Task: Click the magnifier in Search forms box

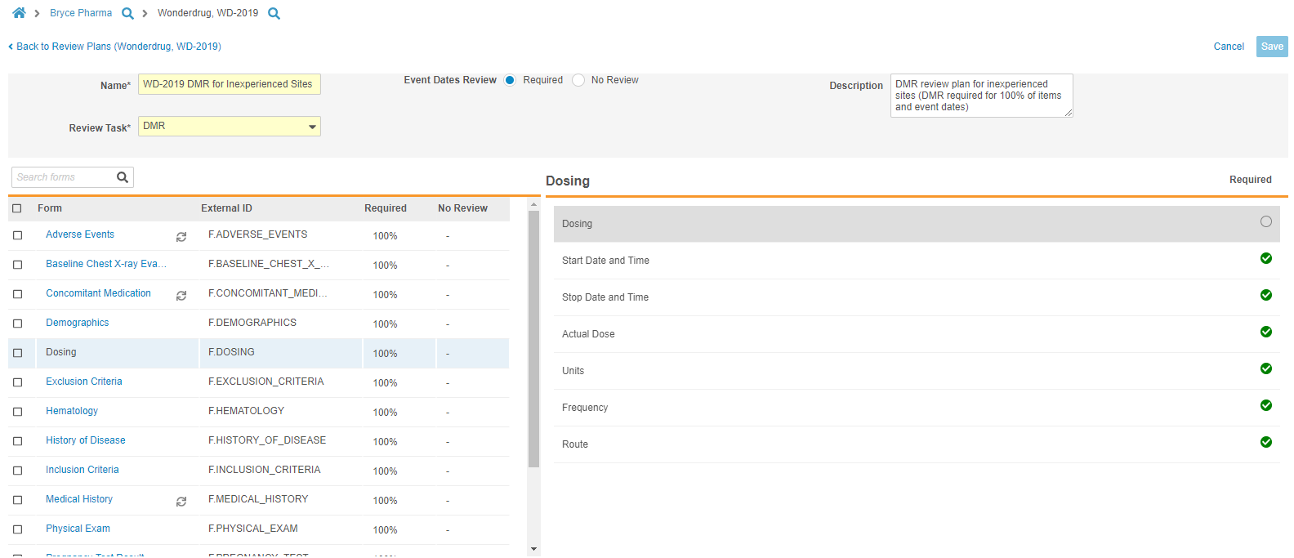Action: [x=123, y=177]
